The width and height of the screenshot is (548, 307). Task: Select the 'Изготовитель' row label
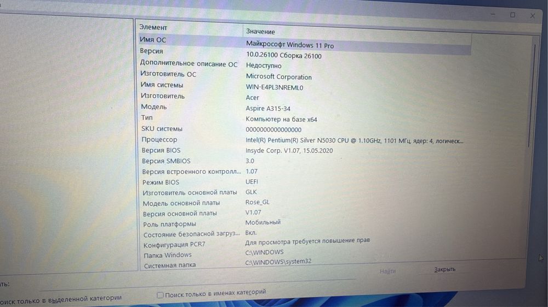coord(163,96)
